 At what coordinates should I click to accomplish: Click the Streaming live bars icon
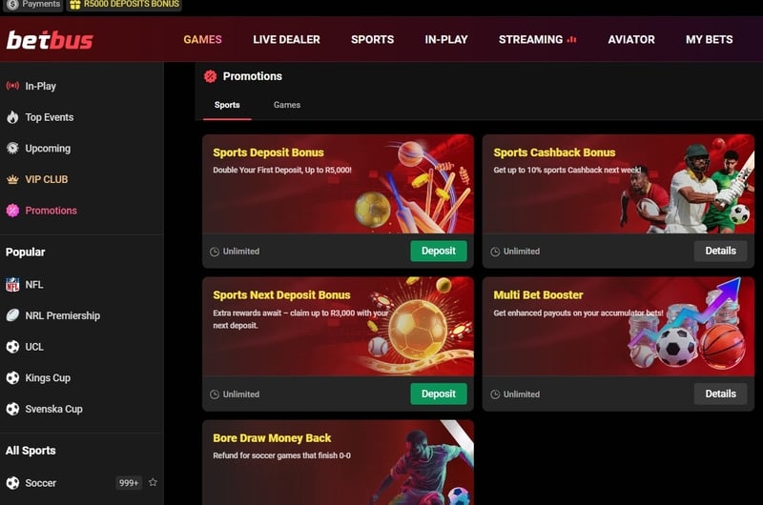coord(571,39)
